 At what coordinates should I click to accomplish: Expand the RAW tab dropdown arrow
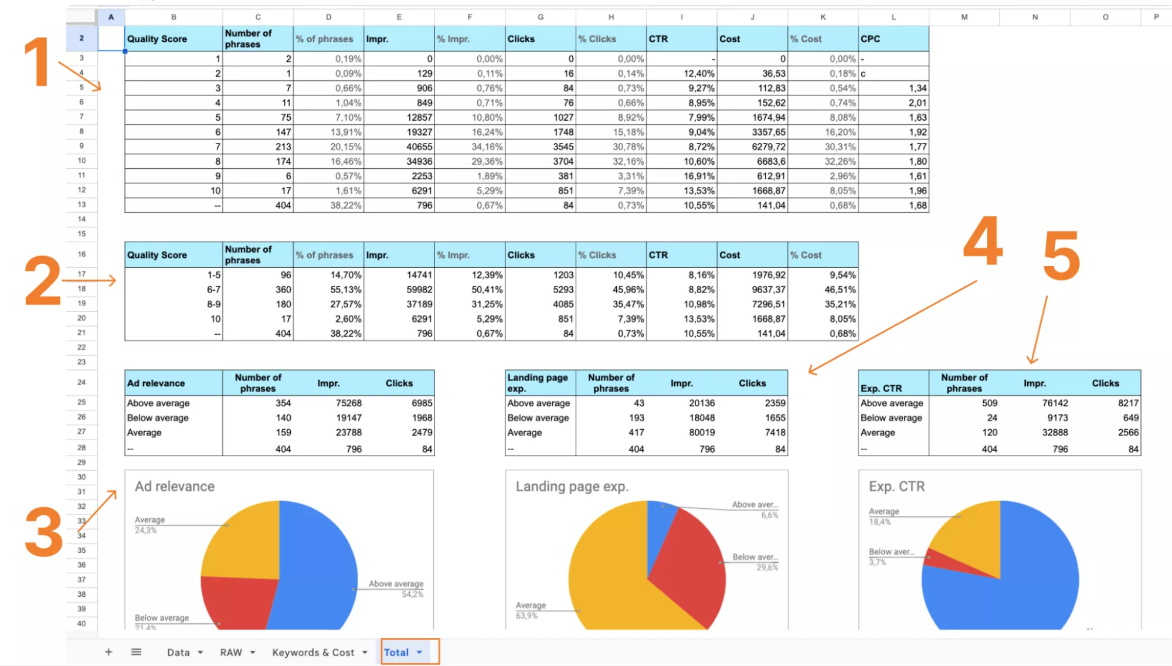click(x=253, y=653)
